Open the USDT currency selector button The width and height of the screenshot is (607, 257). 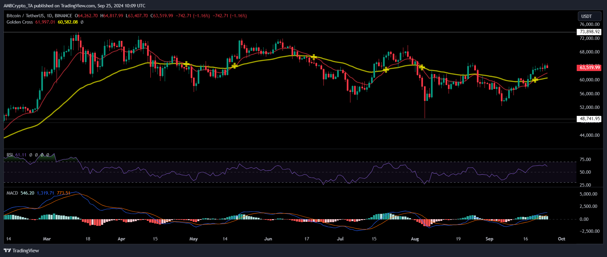click(589, 16)
